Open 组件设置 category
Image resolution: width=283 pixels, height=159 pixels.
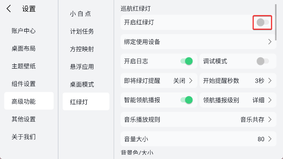click(x=24, y=84)
